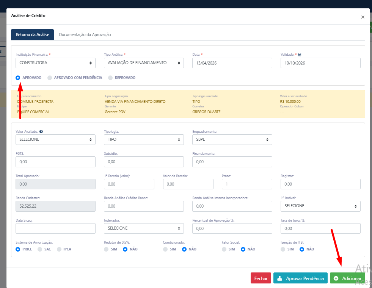Choose APROVADO COM PENDÊNCIA status
The width and height of the screenshot is (372, 288).
coord(50,77)
